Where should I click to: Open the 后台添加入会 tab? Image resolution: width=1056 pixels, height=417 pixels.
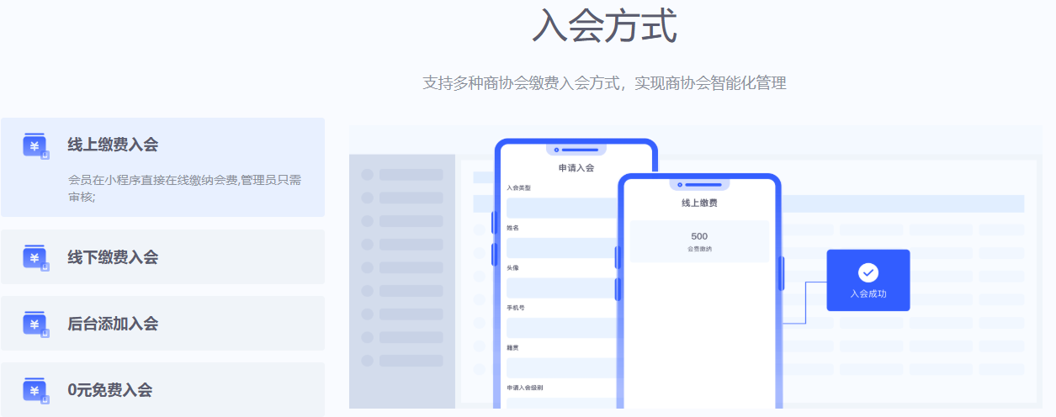pyautogui.click(x=113, y=324)
